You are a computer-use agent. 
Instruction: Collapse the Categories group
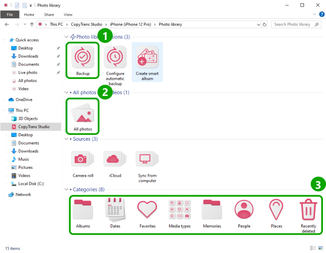point(67,190)
